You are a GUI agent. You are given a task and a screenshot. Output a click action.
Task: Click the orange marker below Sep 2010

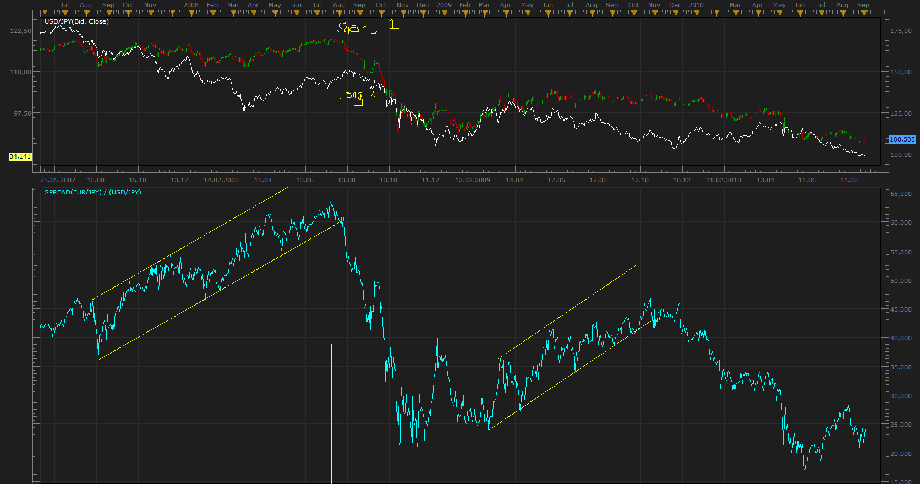click(x=863, y=12)
